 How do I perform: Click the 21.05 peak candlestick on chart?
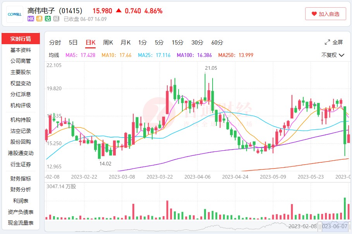coord(205,87)
